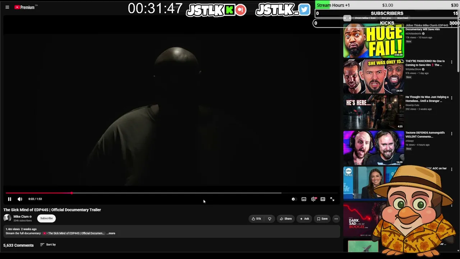Click the '5,633 Comments' heading
This screenshot has height=259, width=460.
19,245
